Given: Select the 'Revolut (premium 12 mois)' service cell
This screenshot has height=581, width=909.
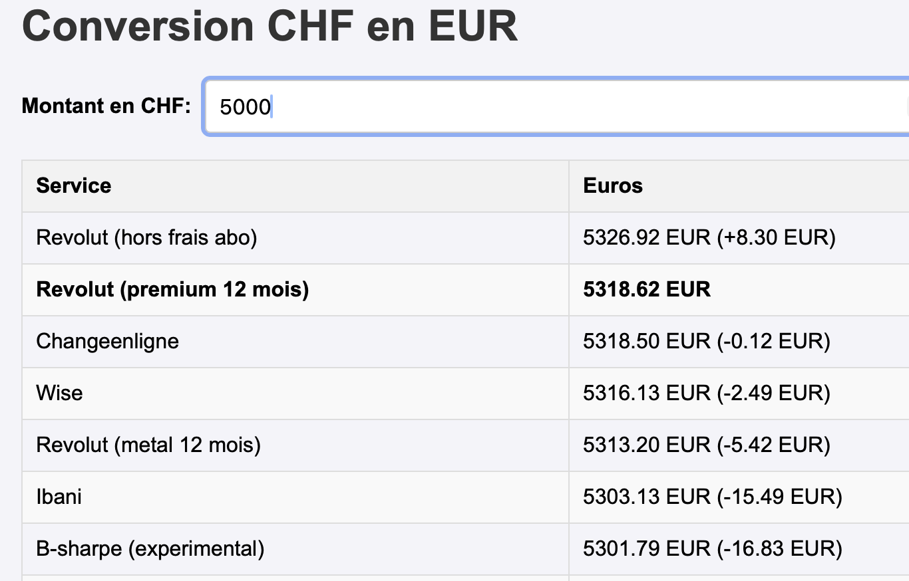Looking at the screenshot, I should (172, 289).
